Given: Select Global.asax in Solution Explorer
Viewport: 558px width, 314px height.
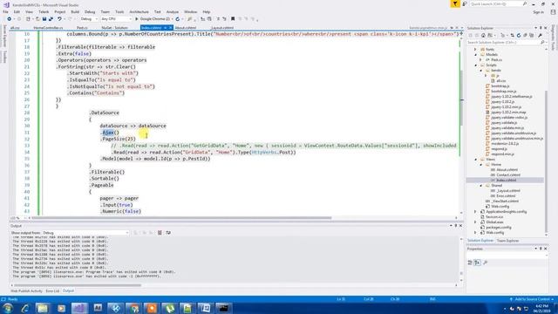Looking at the screenshot, I should (x=494, y=222).
